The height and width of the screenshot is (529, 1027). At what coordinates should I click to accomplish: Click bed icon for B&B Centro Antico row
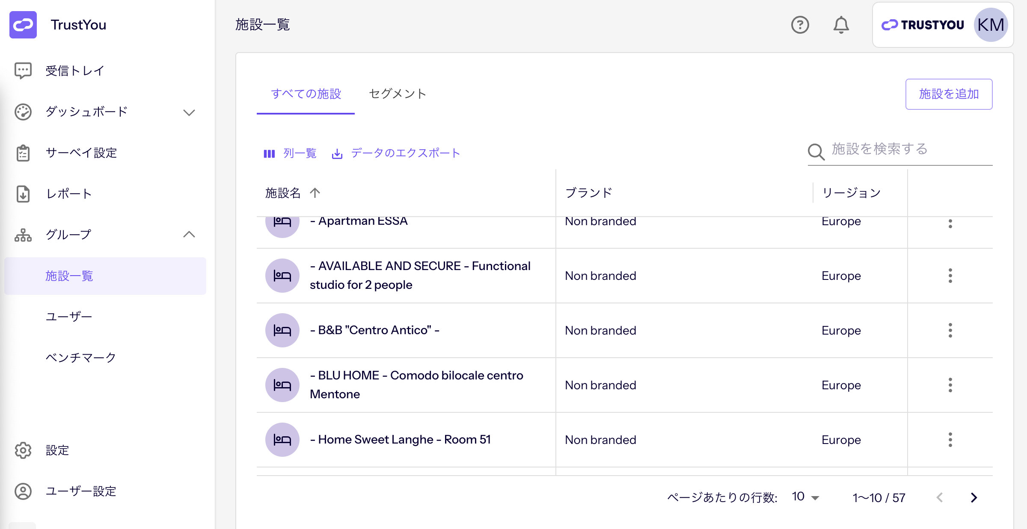pyautogui.click(x=282, y=330)
